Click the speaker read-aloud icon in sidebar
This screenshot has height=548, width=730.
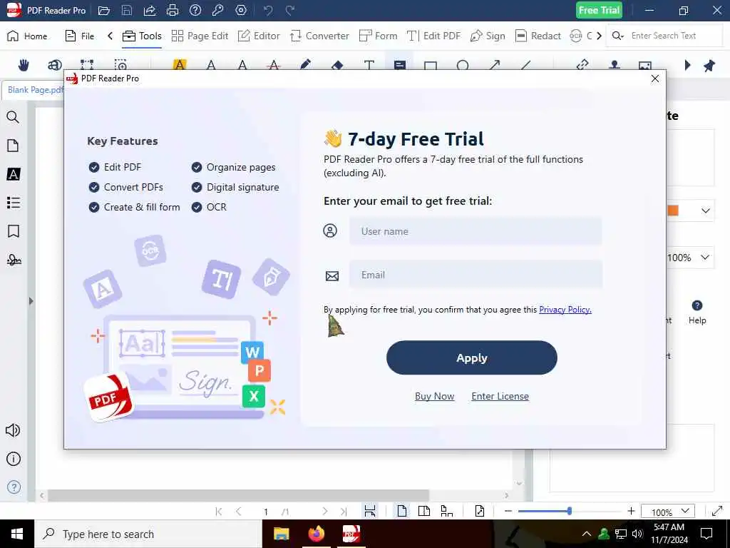[13, 430]
